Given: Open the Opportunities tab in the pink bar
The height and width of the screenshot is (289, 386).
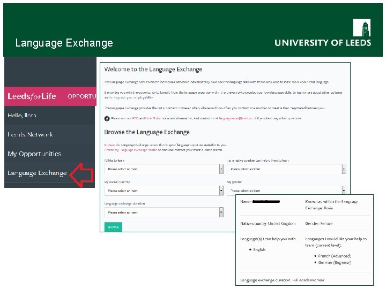Looking at the screenshot, I should (x=81, y=97).
